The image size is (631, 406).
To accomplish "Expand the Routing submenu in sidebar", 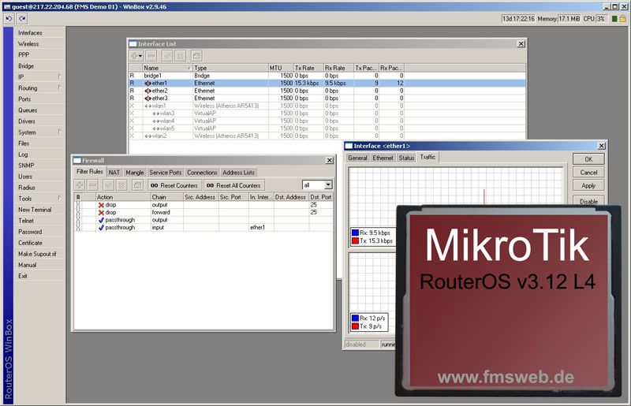I will pyautogui.click(x=60, y=88).
